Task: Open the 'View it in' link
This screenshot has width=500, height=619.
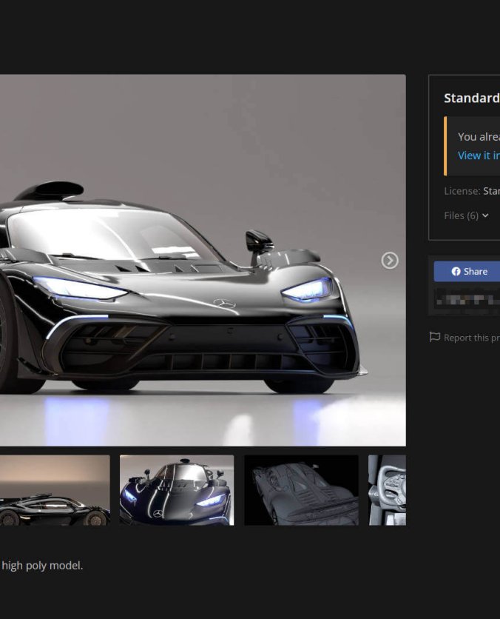Action: 479,155
